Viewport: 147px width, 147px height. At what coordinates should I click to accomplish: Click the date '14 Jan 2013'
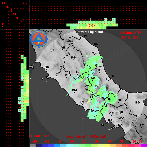click(131, 33)
